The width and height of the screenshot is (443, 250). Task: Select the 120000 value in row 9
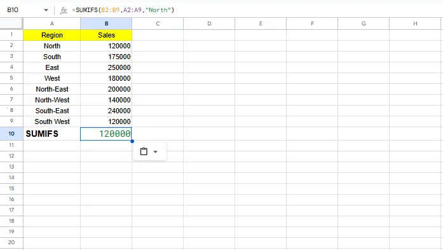pyautogui.click(x=106, y=122)
